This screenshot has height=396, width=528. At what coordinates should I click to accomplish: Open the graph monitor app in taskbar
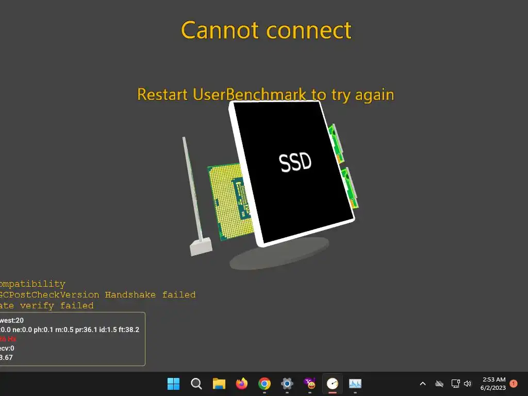tap(355, 384)
